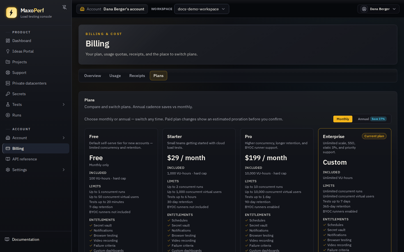Click the Ideas Portal lightbulb icon
This screenshot has height=252, width=404.
(x=8, y=51)
